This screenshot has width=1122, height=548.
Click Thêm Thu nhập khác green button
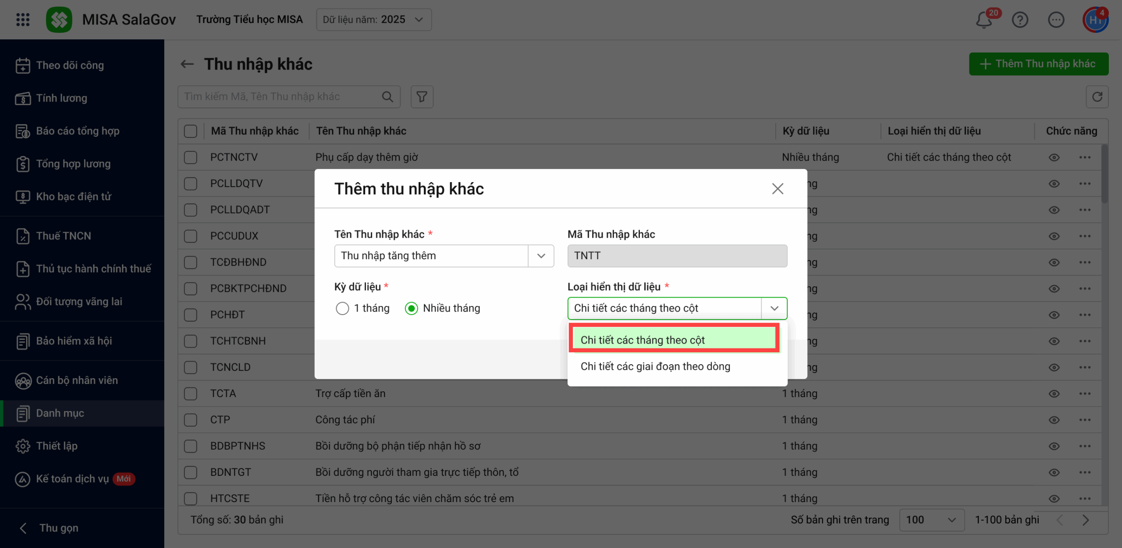(1038, 64)
